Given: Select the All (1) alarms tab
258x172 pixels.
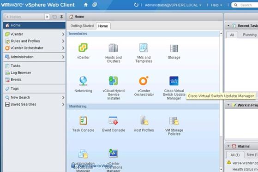Looking at the screenshot, I should [x=235, y=155].
